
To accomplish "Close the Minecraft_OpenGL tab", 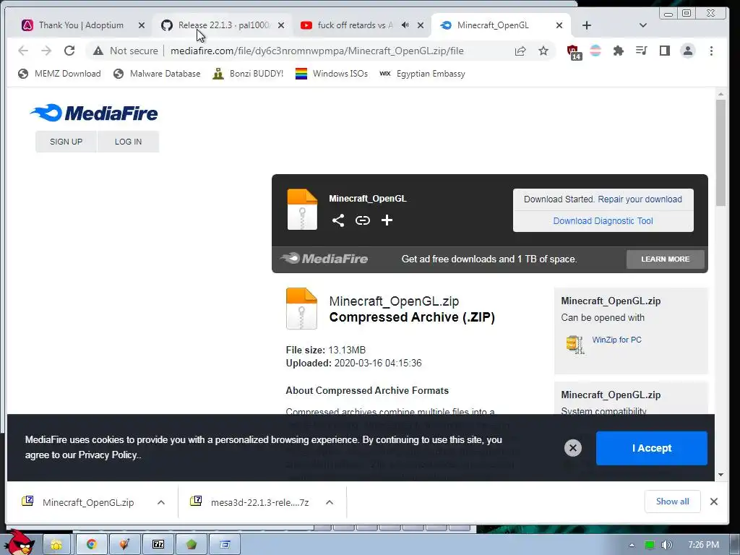I will pos(559,25).
